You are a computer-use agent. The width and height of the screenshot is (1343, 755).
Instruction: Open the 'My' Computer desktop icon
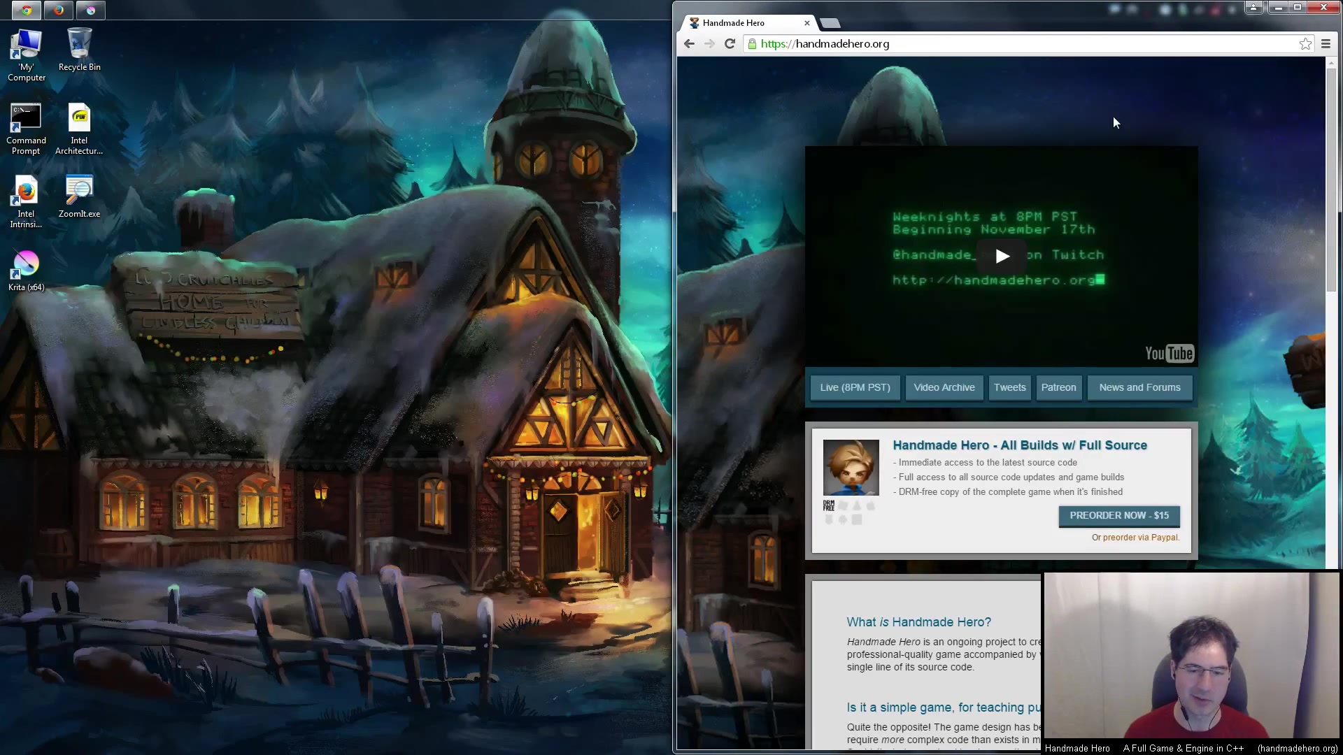(x=27, y=56)
